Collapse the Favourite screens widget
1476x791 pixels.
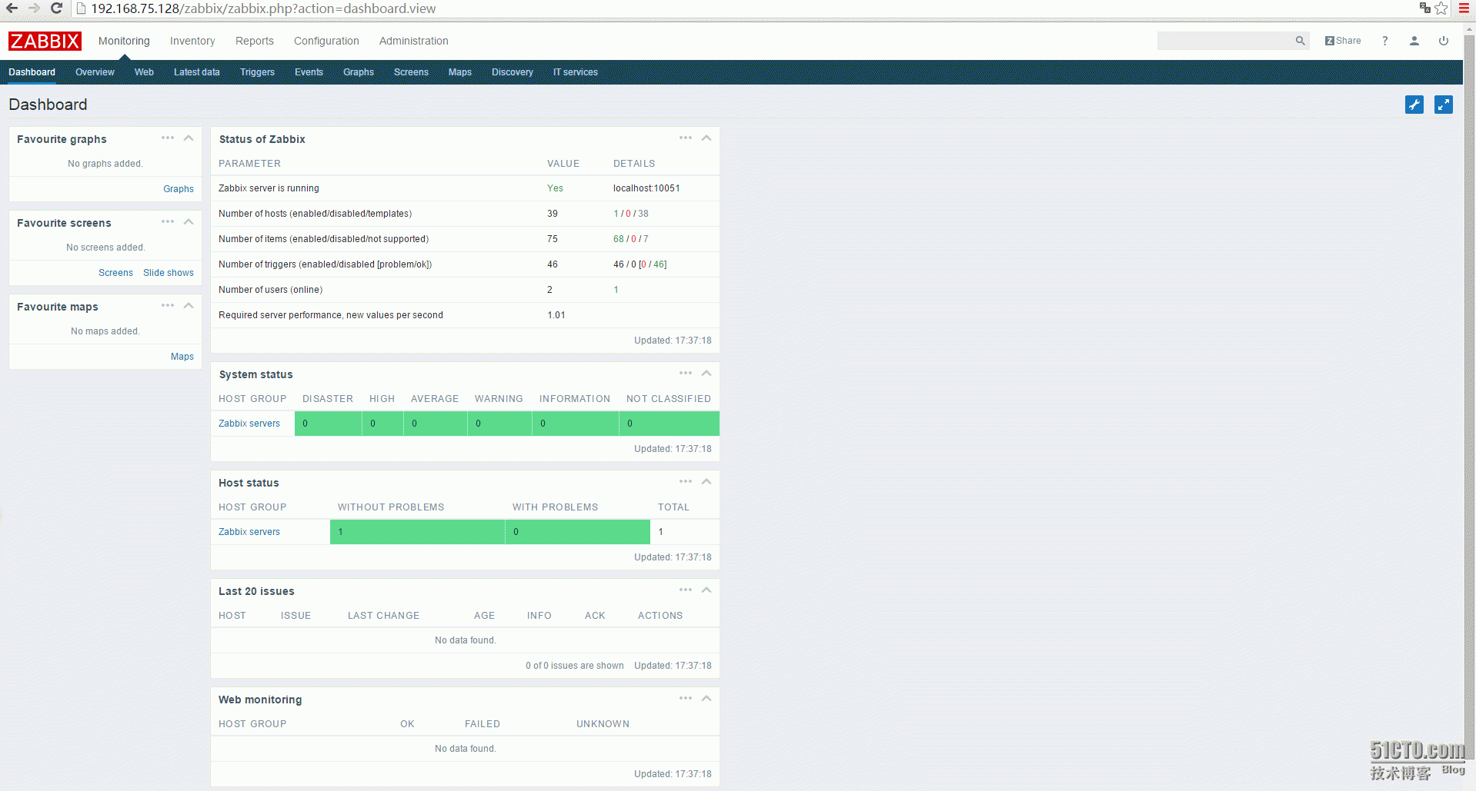(189, 222)
